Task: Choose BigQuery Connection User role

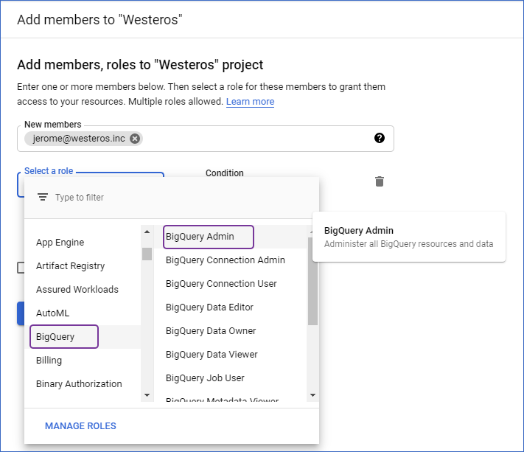Action: click(230, 284)
